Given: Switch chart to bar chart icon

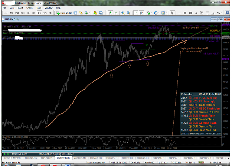Looking at the screenshot, I should click(110, 13).
